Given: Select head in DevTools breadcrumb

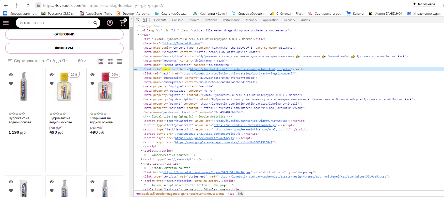Looking at the screenshot, I should click(x=231, y=194).
